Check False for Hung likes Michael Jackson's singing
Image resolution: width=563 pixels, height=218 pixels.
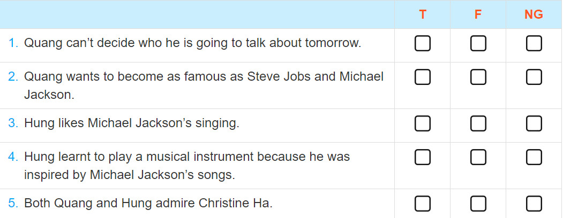[478, 124]
